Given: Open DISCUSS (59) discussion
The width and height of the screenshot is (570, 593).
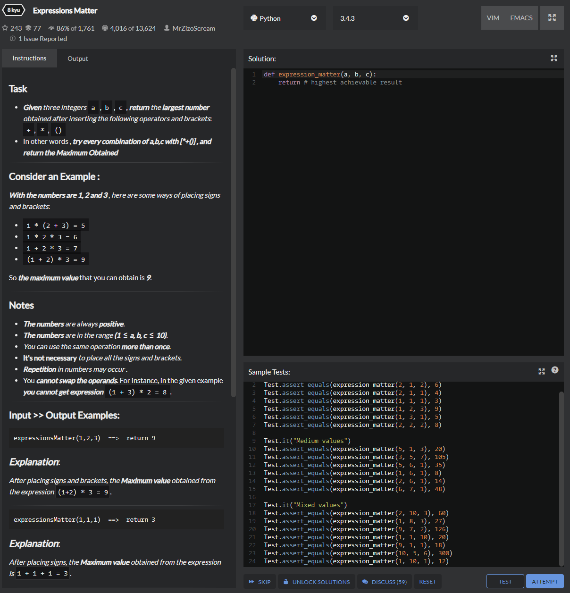Looking at the screenshot, I should coord(385,582).
